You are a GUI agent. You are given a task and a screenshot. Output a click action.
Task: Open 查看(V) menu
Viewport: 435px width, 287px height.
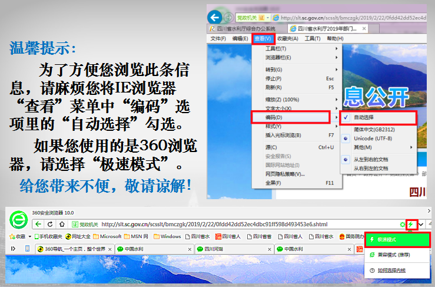263,39
